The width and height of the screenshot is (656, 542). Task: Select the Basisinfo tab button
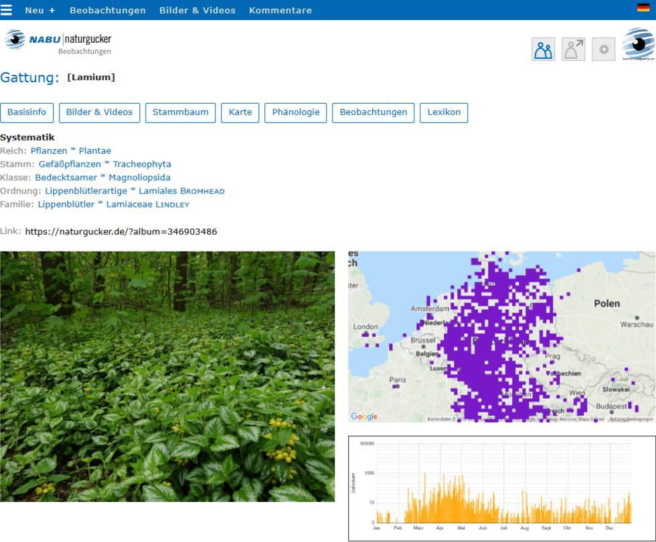coord(27,112)
